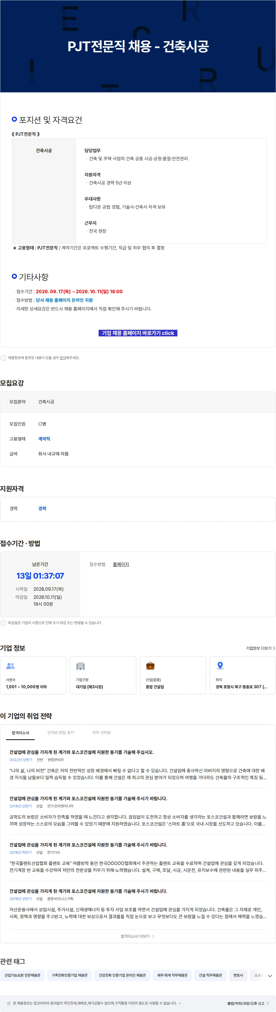The image size is (276, 1012).
Task: Click the briefcase icon on the 산업(업종) card
Action: point(150,666)
